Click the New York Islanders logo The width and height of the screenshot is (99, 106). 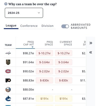click(8, 90)
